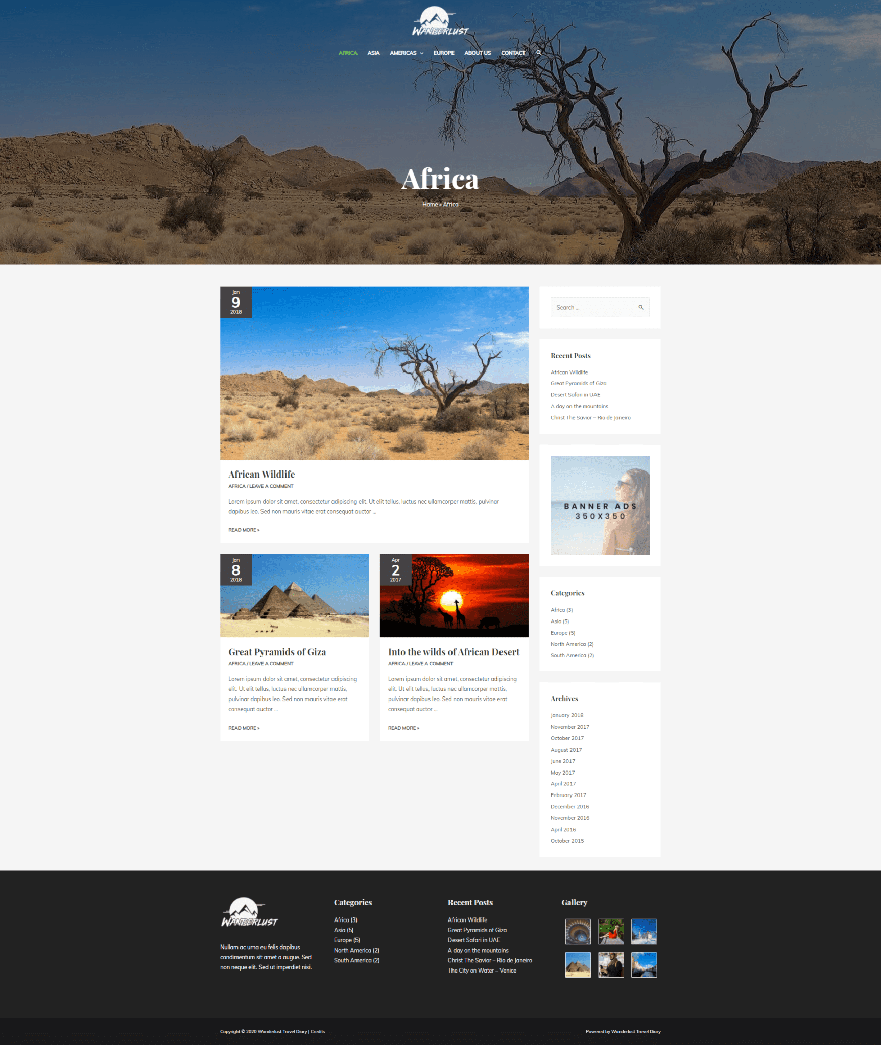Open the header search icon
Screen dimensions: 881x1045
(539, 53)
